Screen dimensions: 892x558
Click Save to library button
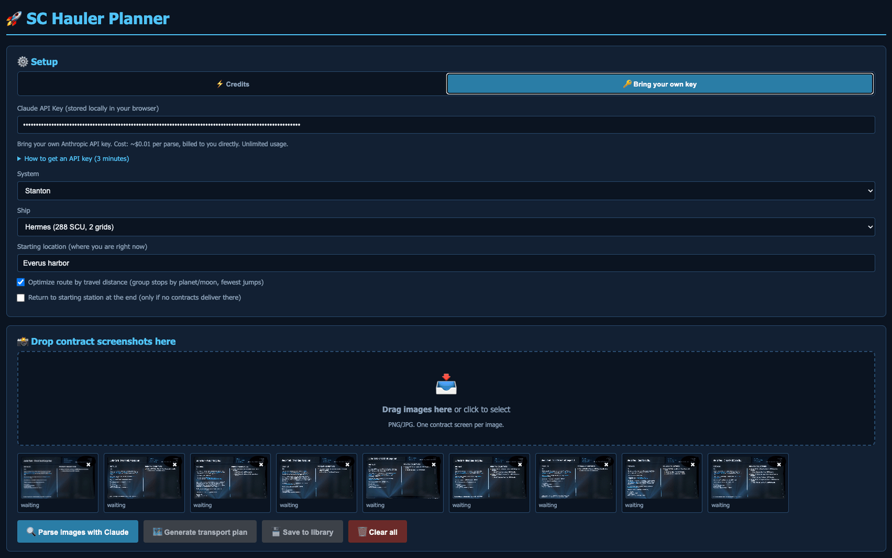302,532
